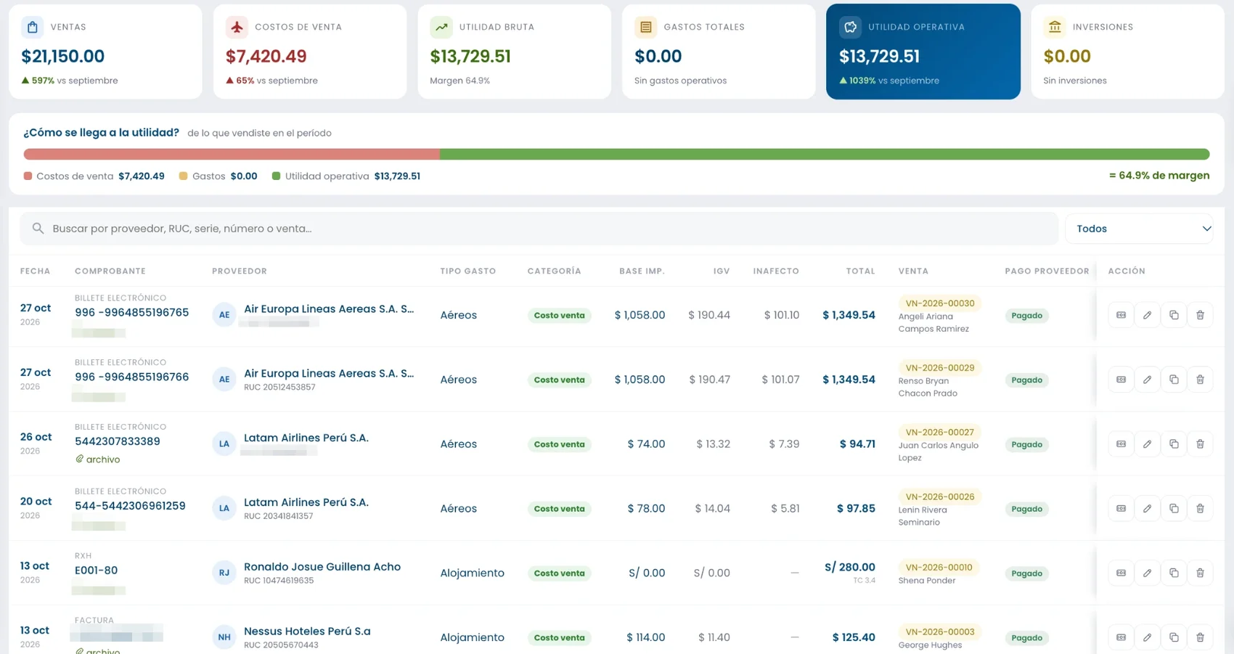Image resolution: width=1234 pixels, height=654 pixels.
Task: Delete the VN-2026-00026 Latam Airlines row
Action: coord(1200,509)
